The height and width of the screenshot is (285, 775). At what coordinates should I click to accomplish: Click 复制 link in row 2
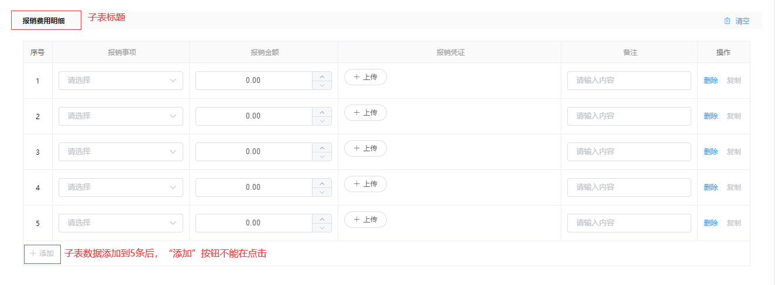coord(733,116)
